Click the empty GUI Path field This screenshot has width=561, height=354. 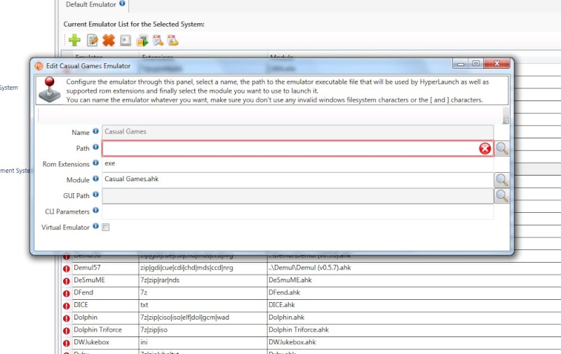tap(297, 196)
